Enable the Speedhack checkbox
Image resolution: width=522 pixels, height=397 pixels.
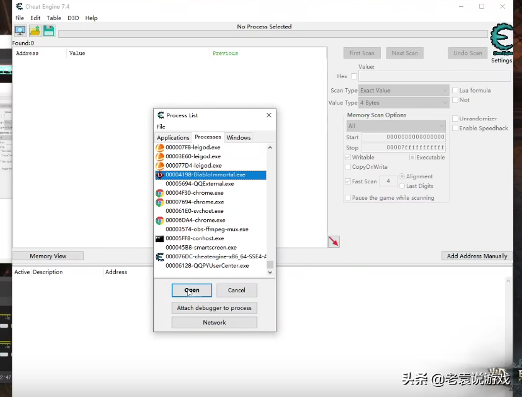455,128
